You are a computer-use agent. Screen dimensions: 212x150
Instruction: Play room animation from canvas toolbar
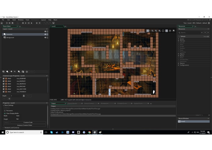tap(170, 31)
